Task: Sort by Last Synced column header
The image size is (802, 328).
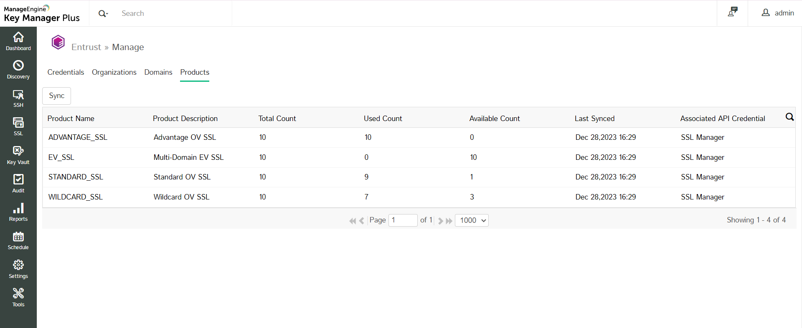Action: click(594, 119)
